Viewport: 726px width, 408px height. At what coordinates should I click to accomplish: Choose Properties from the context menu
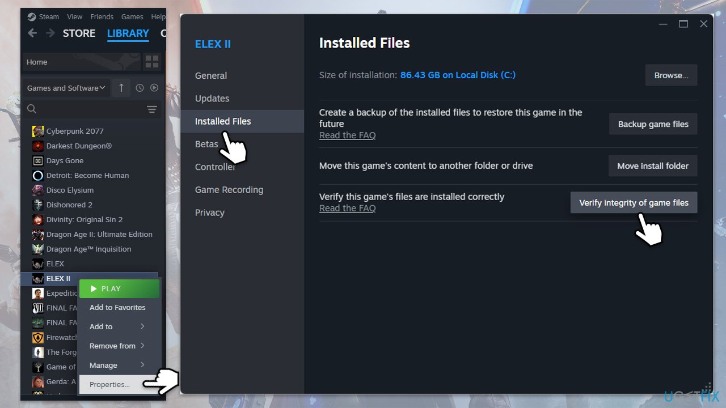109,384
